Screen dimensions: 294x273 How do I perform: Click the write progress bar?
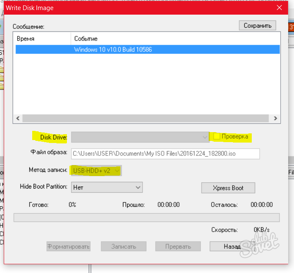(146, 217)
